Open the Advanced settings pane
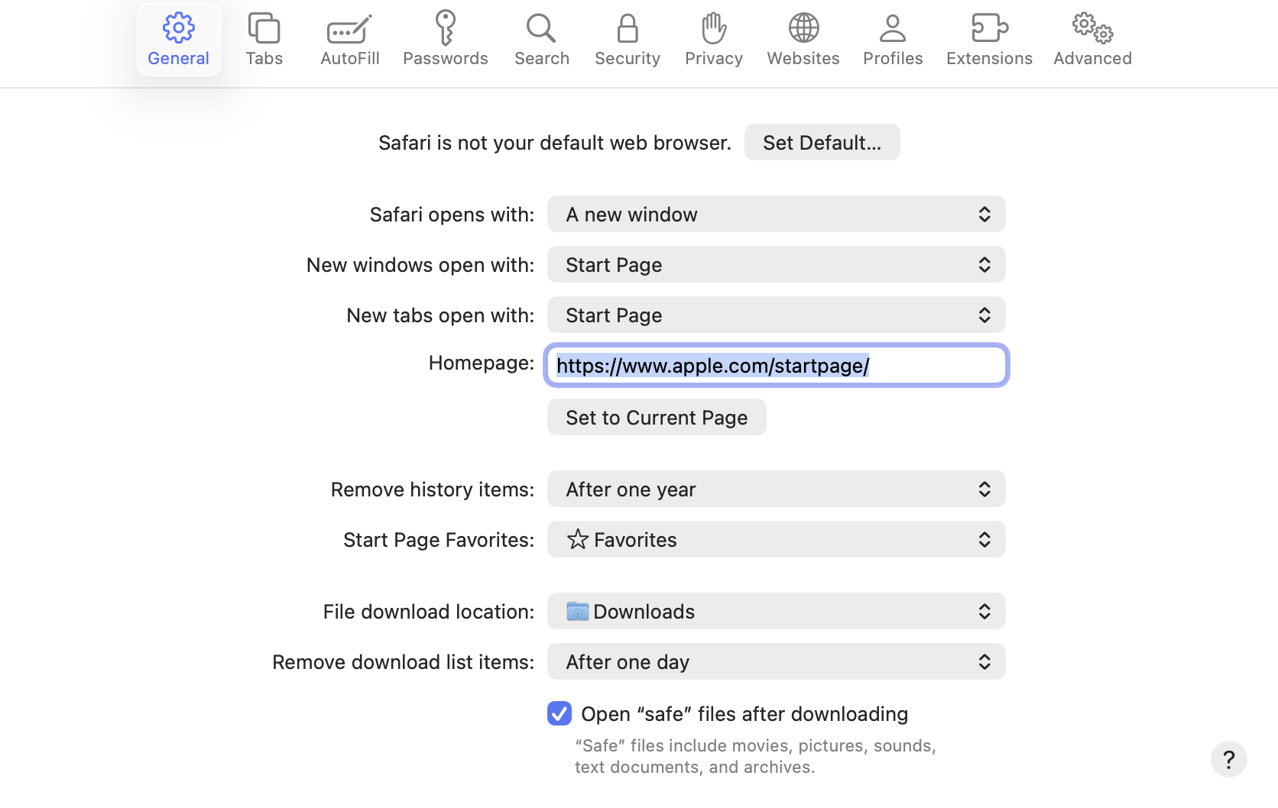The image size is (1278, 808). pyautogui.click(x=1092, y=40)
